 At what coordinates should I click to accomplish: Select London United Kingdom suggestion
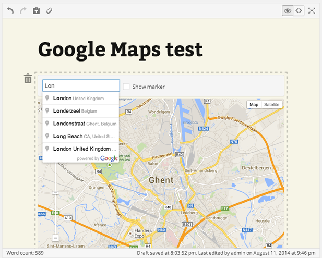point(80,99)
